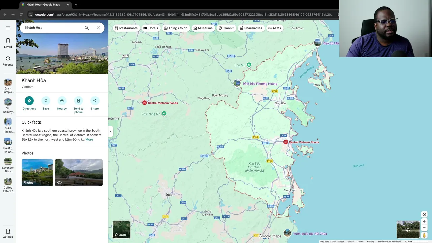Open the Saved places panel

point(8,43)
